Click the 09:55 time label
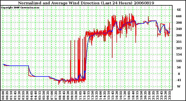This screenshot has width=186, height=101. coord(72,95)
